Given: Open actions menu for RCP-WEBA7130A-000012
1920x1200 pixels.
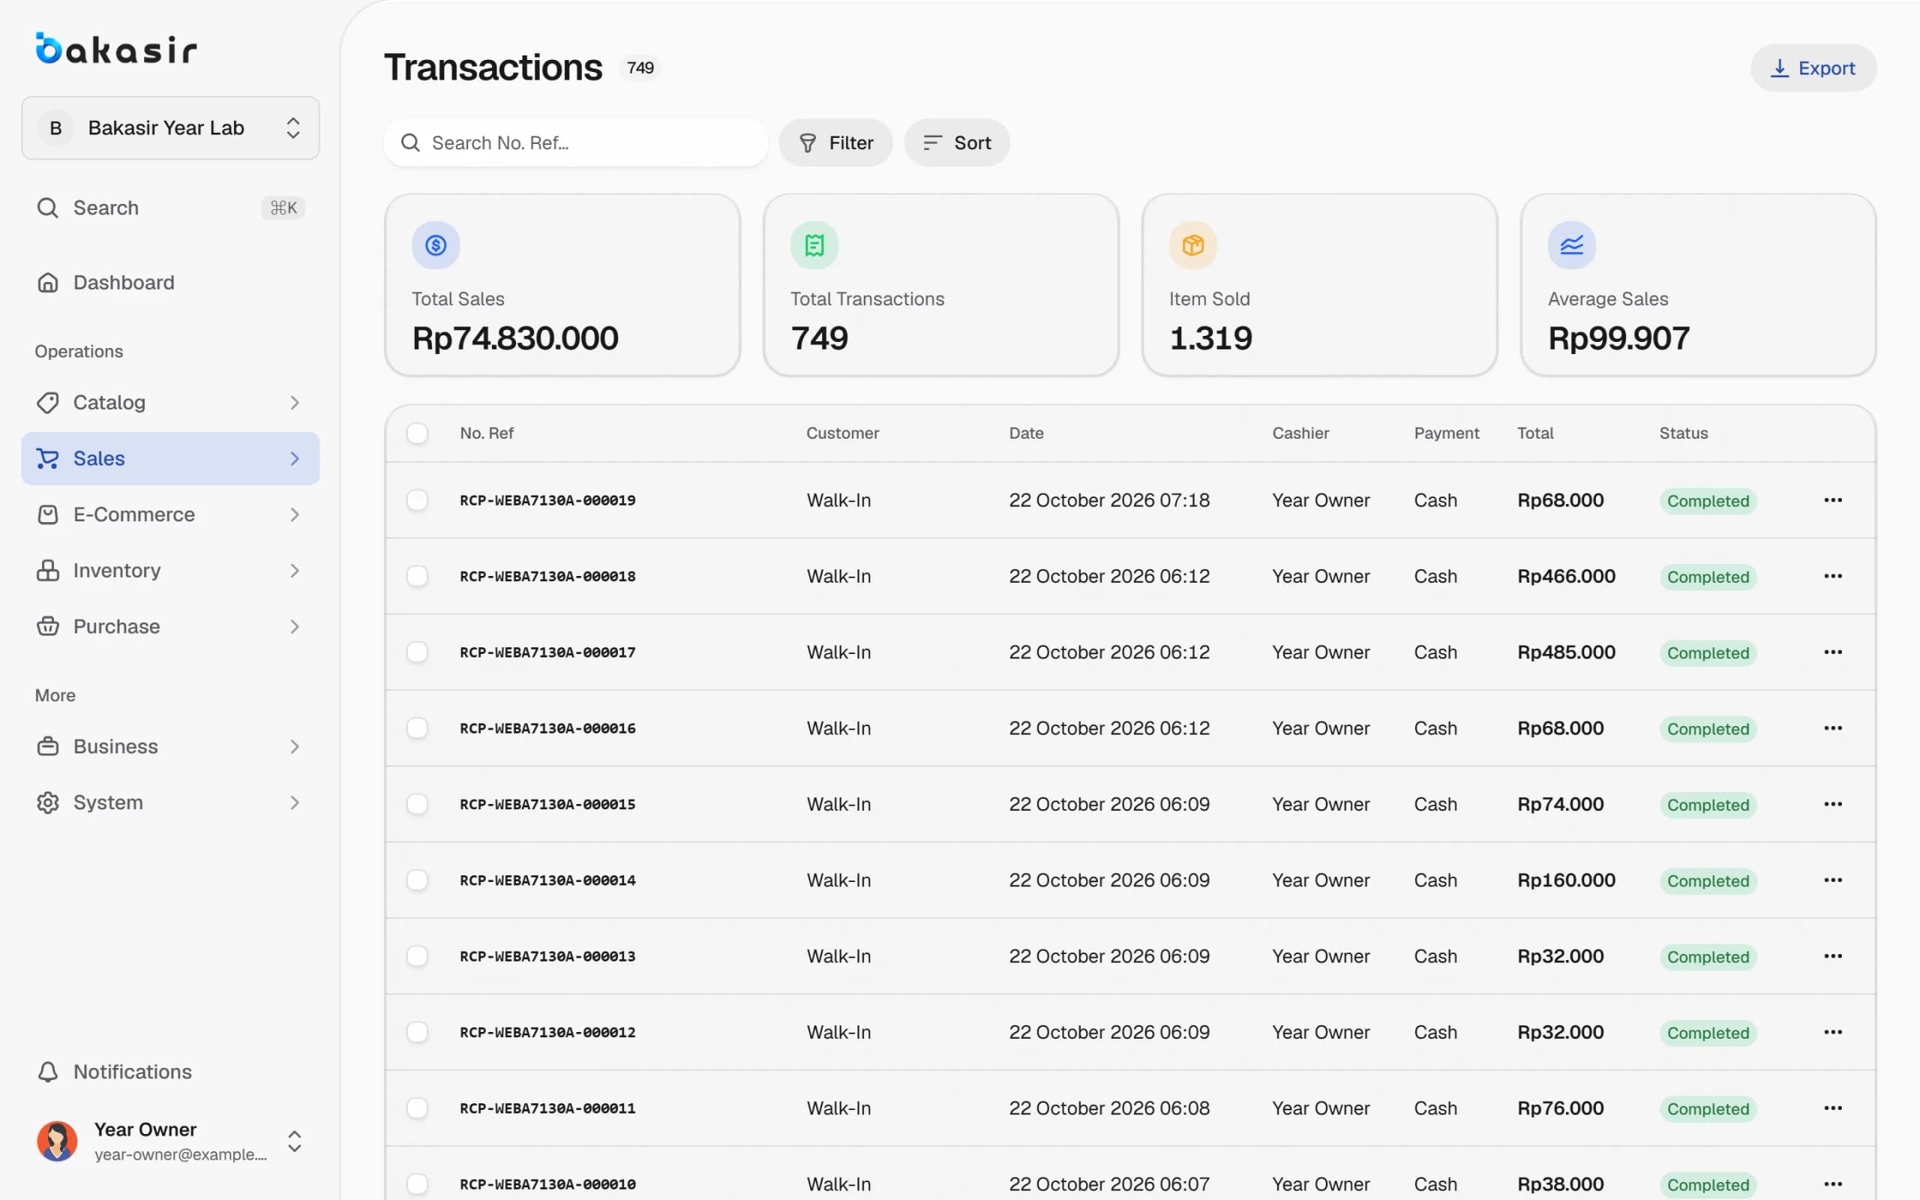Looking at the screenshot, I should (1833, 1032).
